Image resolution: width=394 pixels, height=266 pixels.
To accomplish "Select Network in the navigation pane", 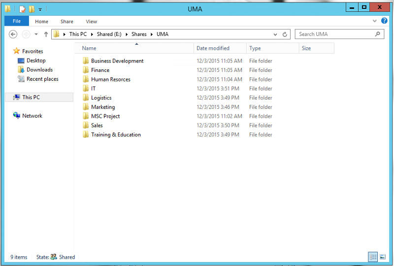I will (32, 116).
